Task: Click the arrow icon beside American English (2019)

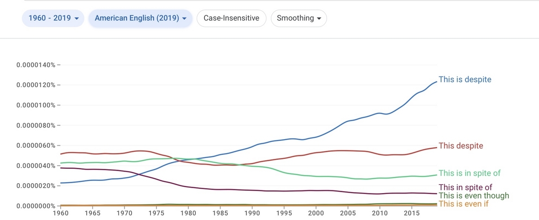Action: pyautogui.click(x=184, y=19)
